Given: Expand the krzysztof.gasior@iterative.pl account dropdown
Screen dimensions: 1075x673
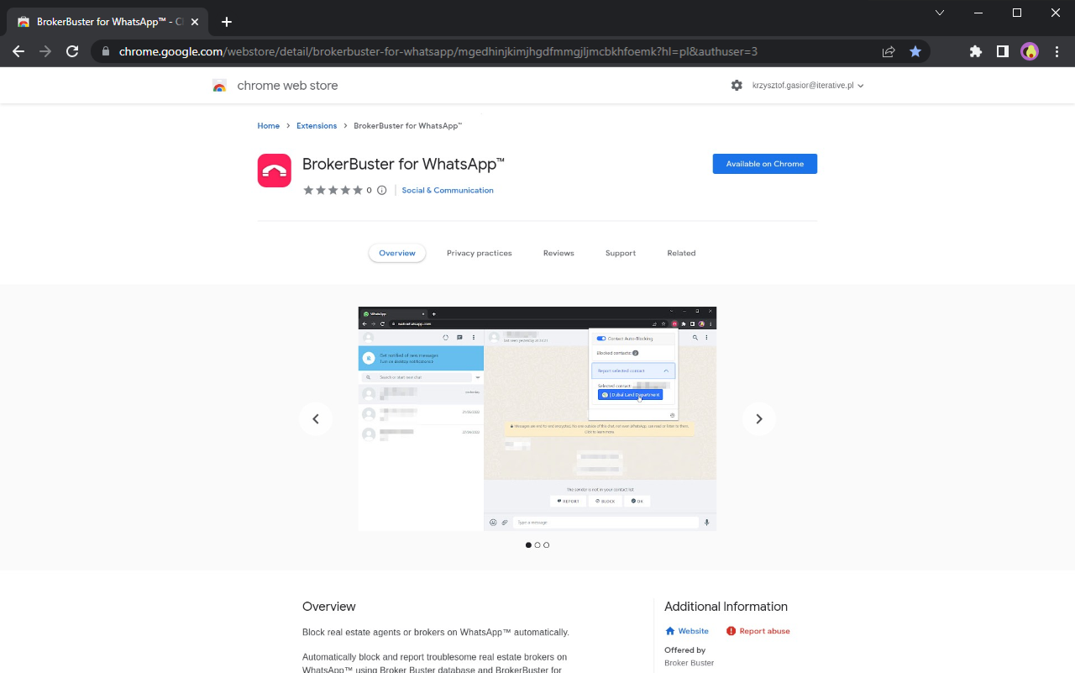Looking at the screenshot, I should (x=808, y=86).
